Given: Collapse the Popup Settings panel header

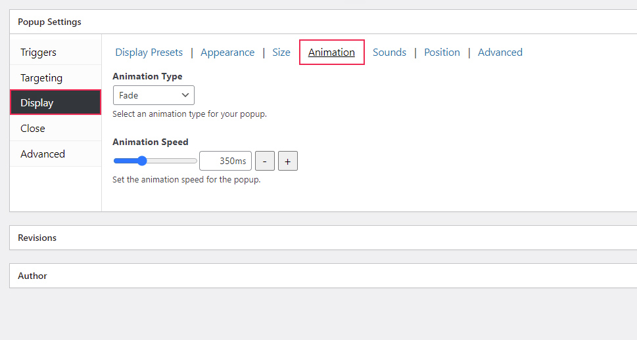Looking at the screenshot, I should (50, 22).
